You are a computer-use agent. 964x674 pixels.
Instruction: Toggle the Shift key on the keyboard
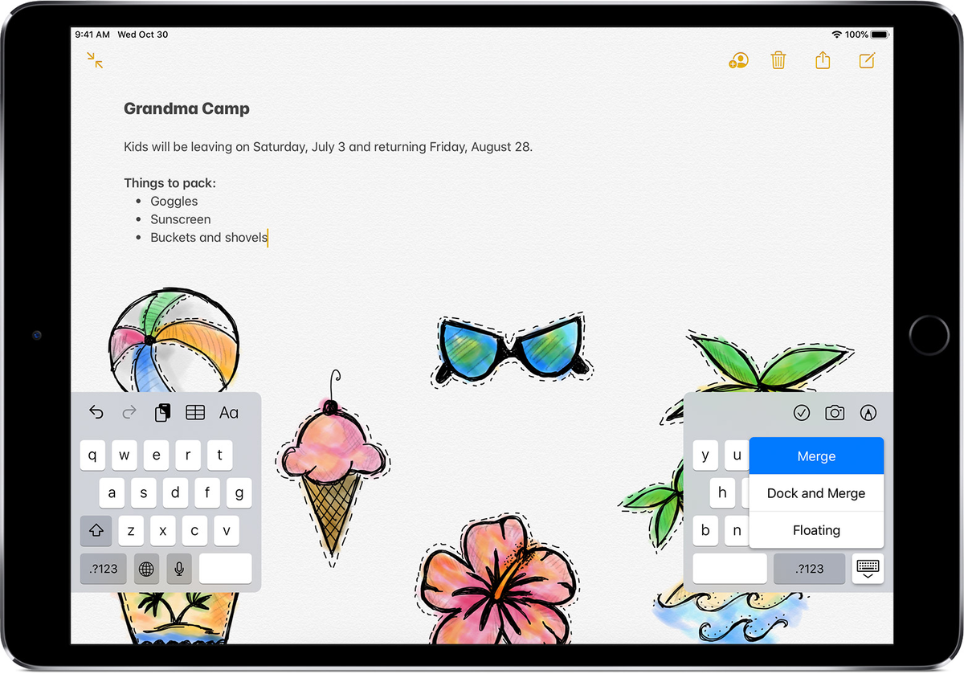(x=96, y=531)
